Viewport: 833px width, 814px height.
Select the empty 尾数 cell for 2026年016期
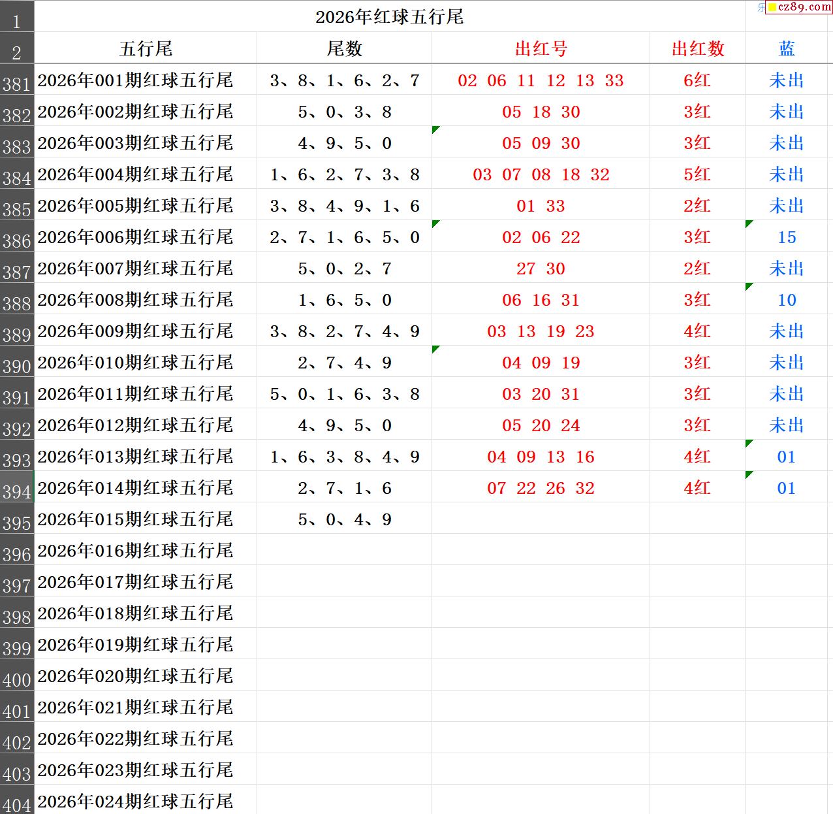(x=344, y=551)
